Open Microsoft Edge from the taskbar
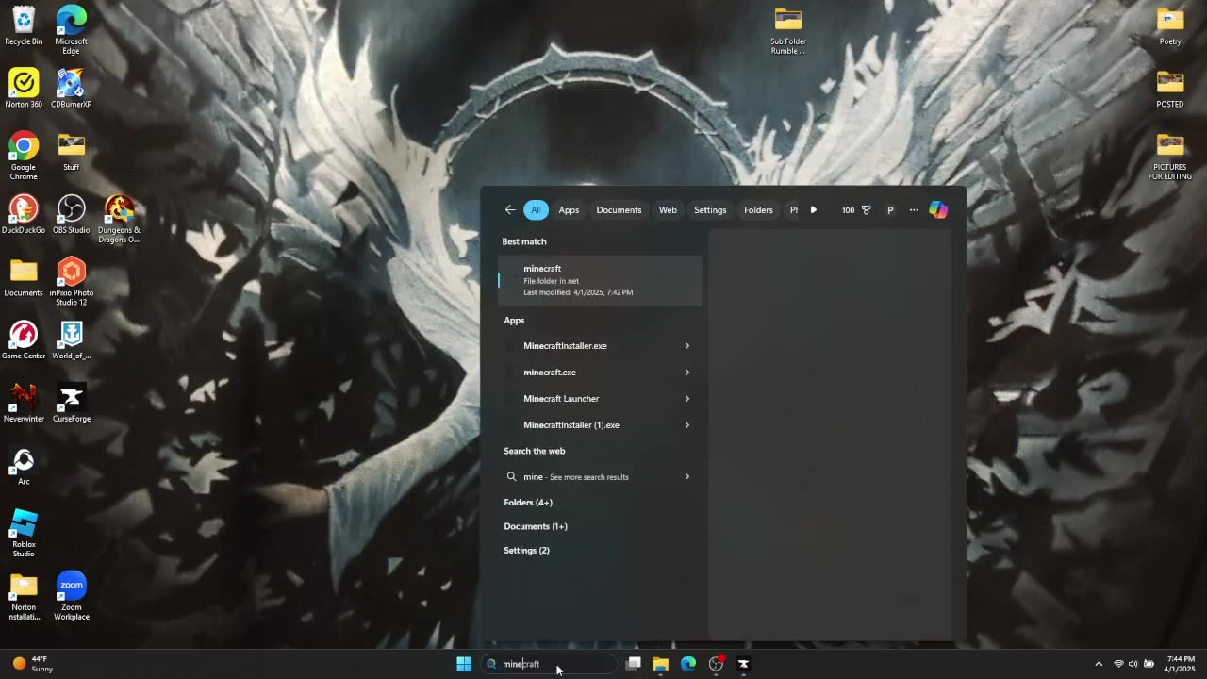 coord(688,664)
